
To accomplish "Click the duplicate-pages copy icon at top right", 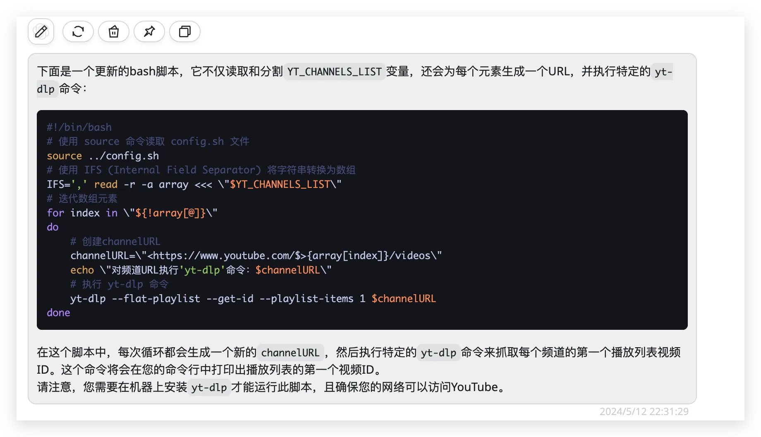I will [x=184, y=31].
